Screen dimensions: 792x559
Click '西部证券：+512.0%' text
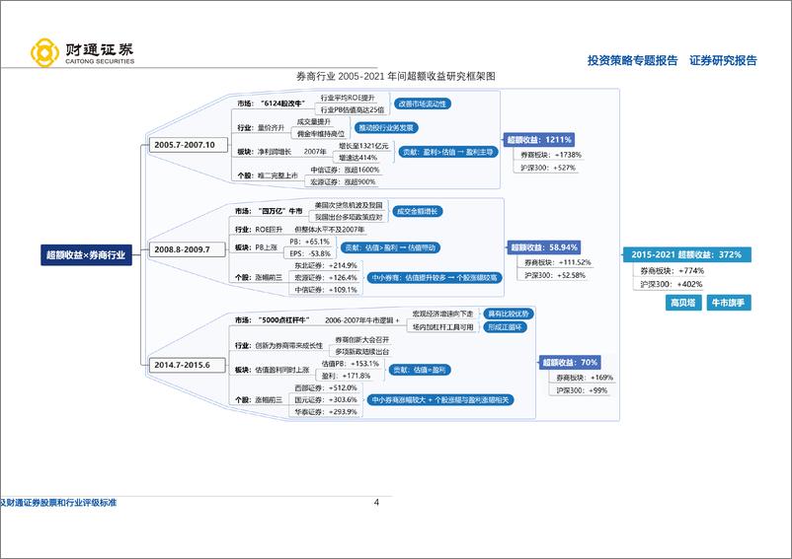(326, 387)
